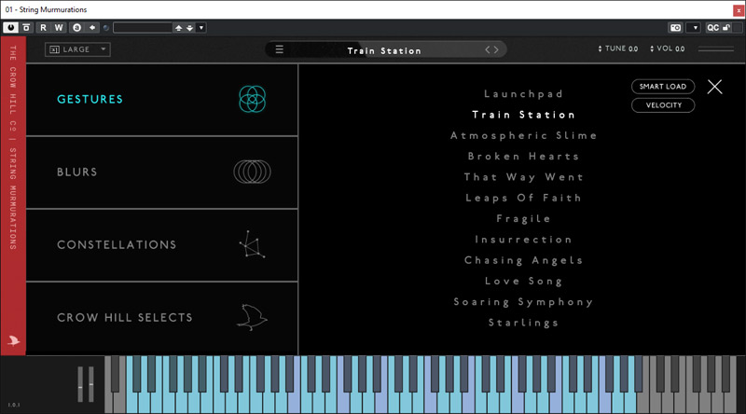Image resolution: width=746 pixels, height=414 pixels.
Task: Toggle the Read automation R button
Action: tap(44, 27)
